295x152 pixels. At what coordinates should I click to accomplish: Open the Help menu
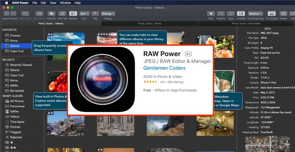click(x=77, y=3)
